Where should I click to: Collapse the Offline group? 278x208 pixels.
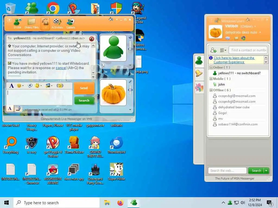coord(211,90)
